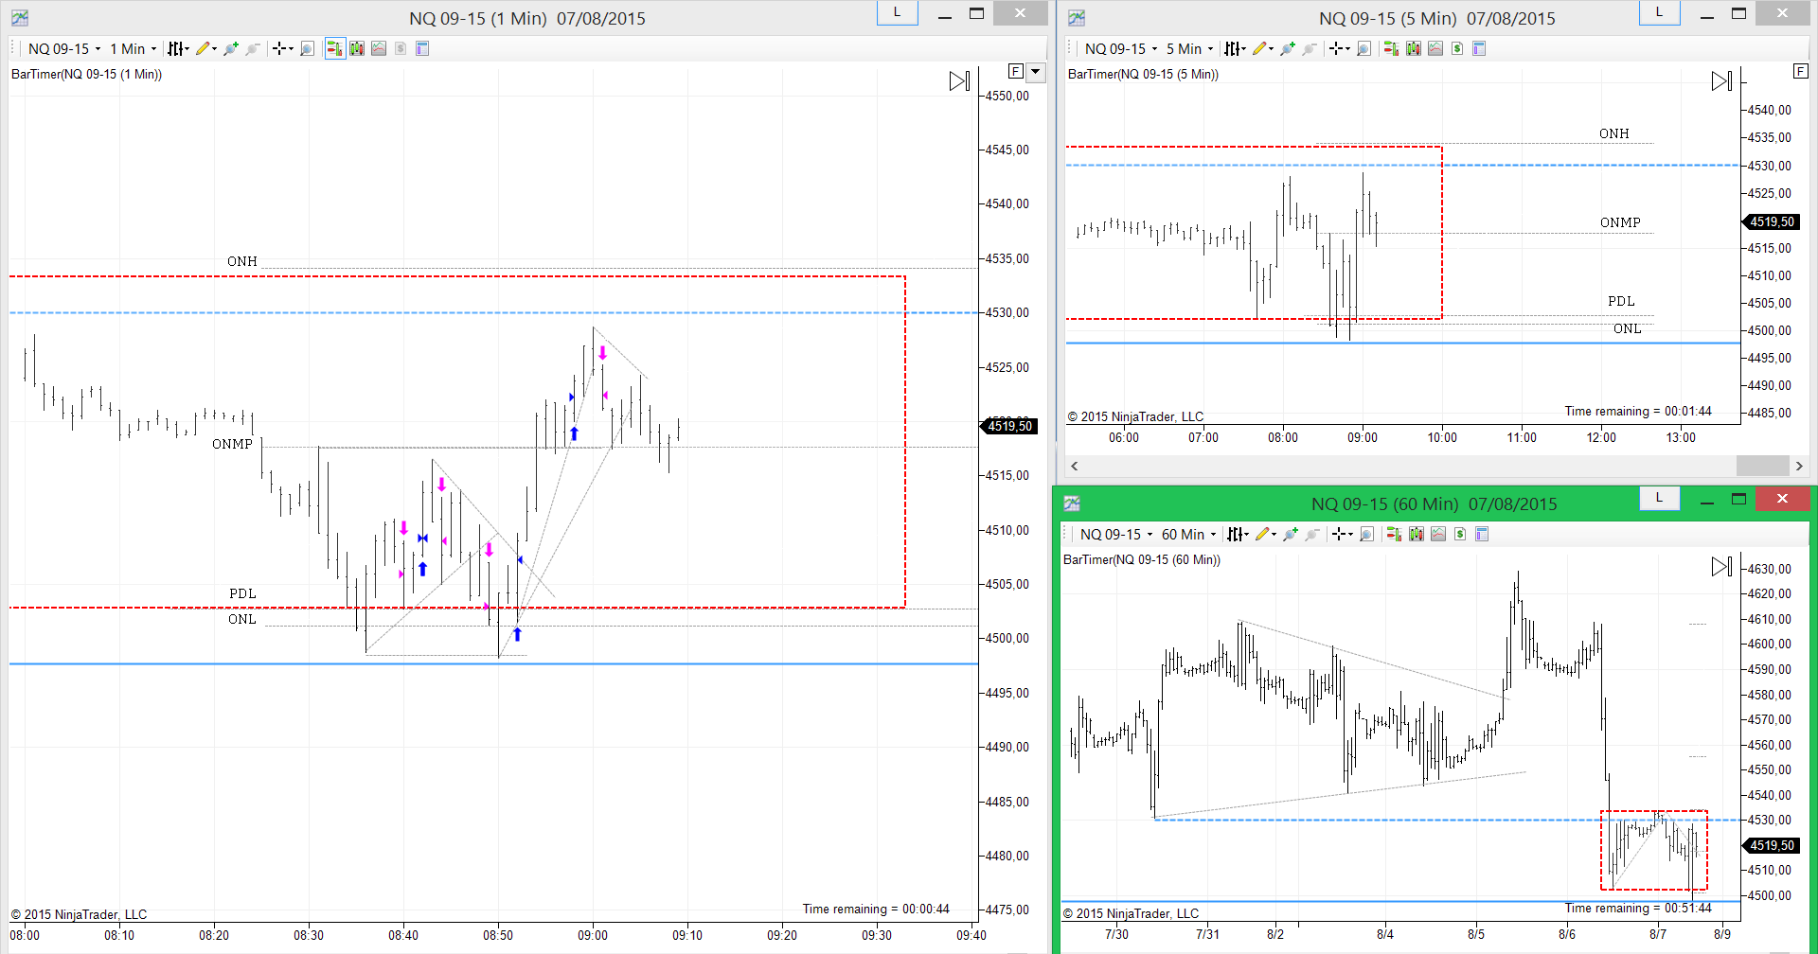Toggle Chart Trader in the 5 Min chart
This screenshot has height=954, width=1818.
click(1391, 48)
